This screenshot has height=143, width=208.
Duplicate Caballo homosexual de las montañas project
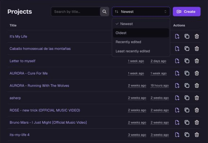click(187, 49)
